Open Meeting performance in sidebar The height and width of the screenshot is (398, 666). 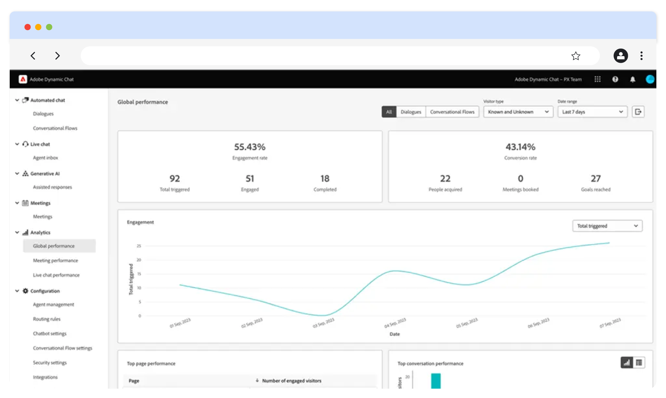pyautogui.click(x=55, y=260)
